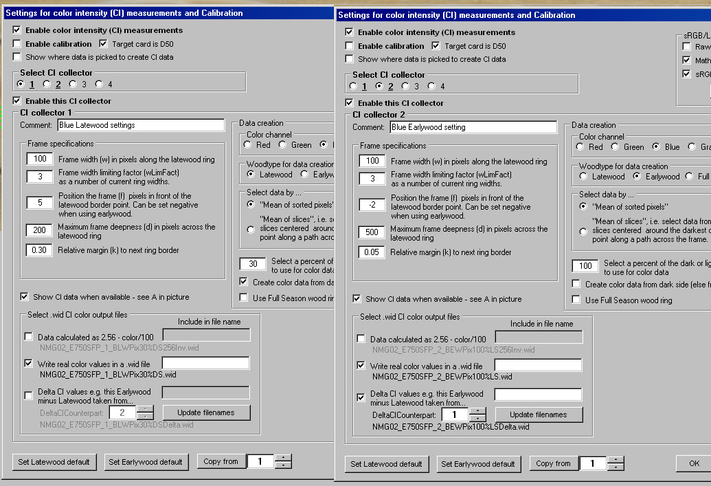Select Mean of sorted pixels in right window
This screenshot has width=711, height=486.
(584, 206)
